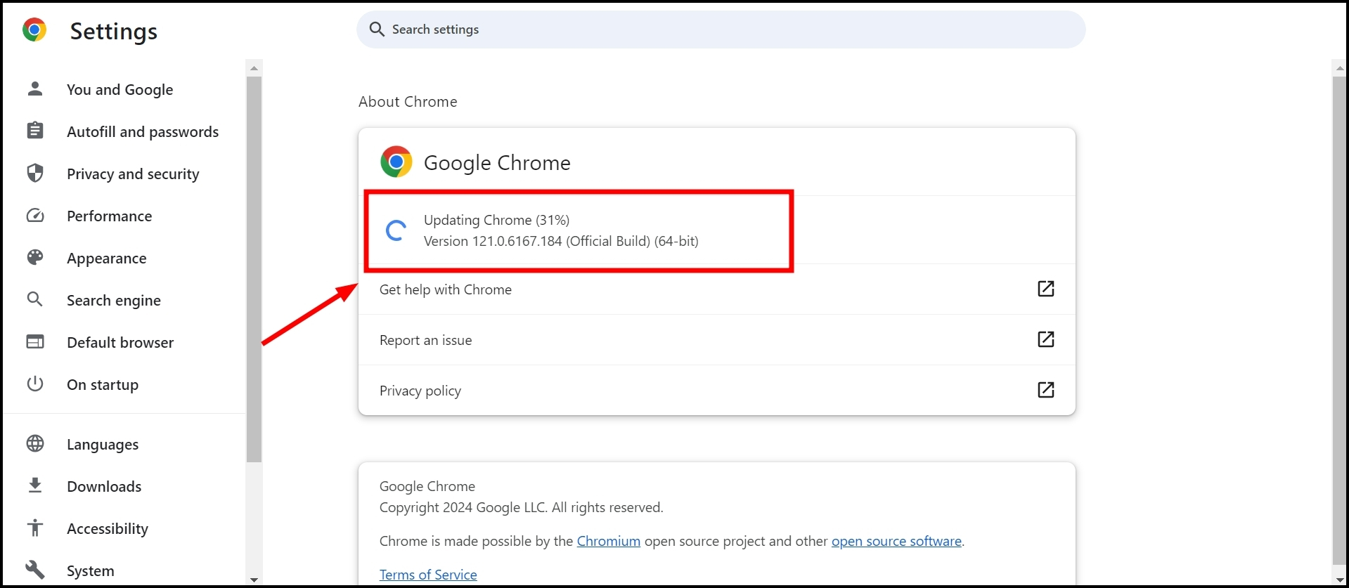This screenshot has width=1349, height=588.
Task: Select Search engine in sidebar
Action: 114,301
